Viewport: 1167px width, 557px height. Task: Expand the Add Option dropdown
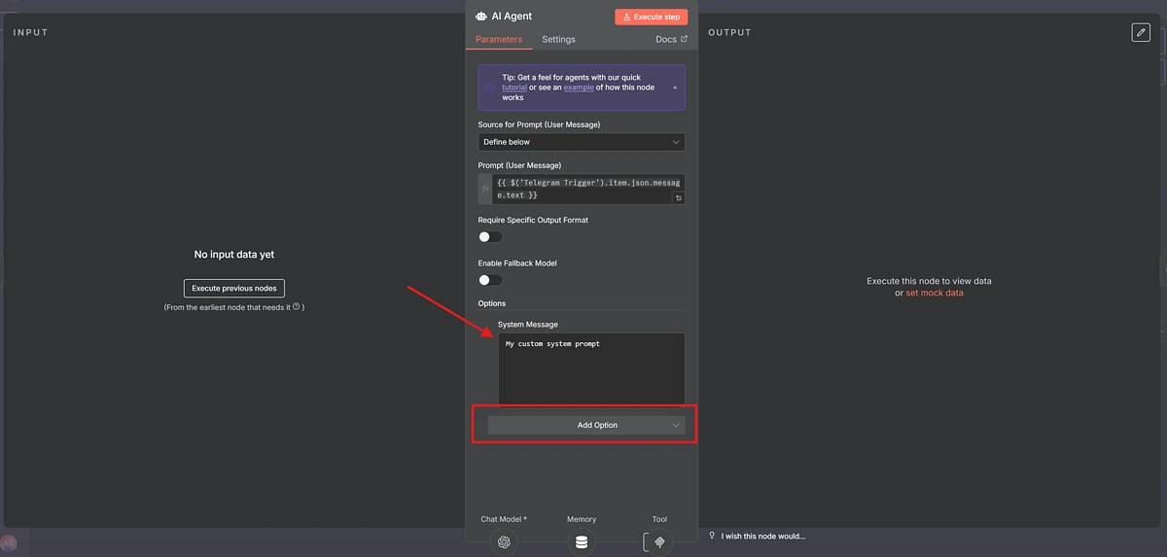[585, 425]
